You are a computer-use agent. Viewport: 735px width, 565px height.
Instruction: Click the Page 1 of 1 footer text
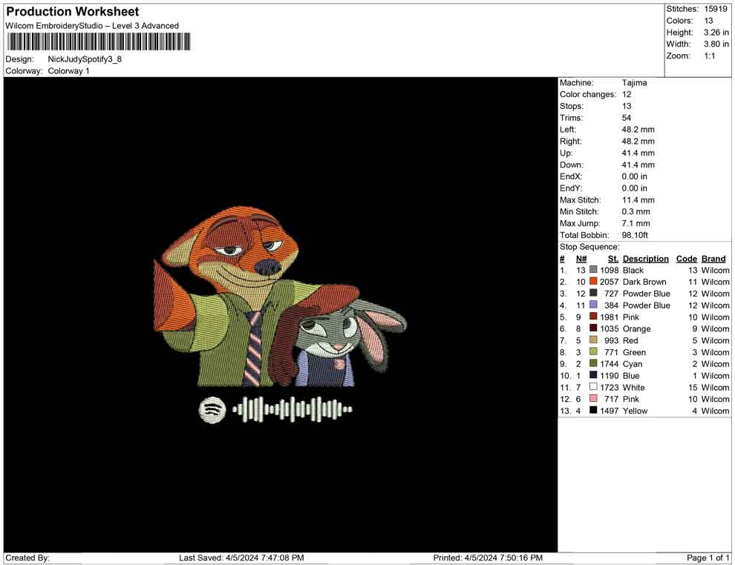pyautogui.click(x=708, y=558)
